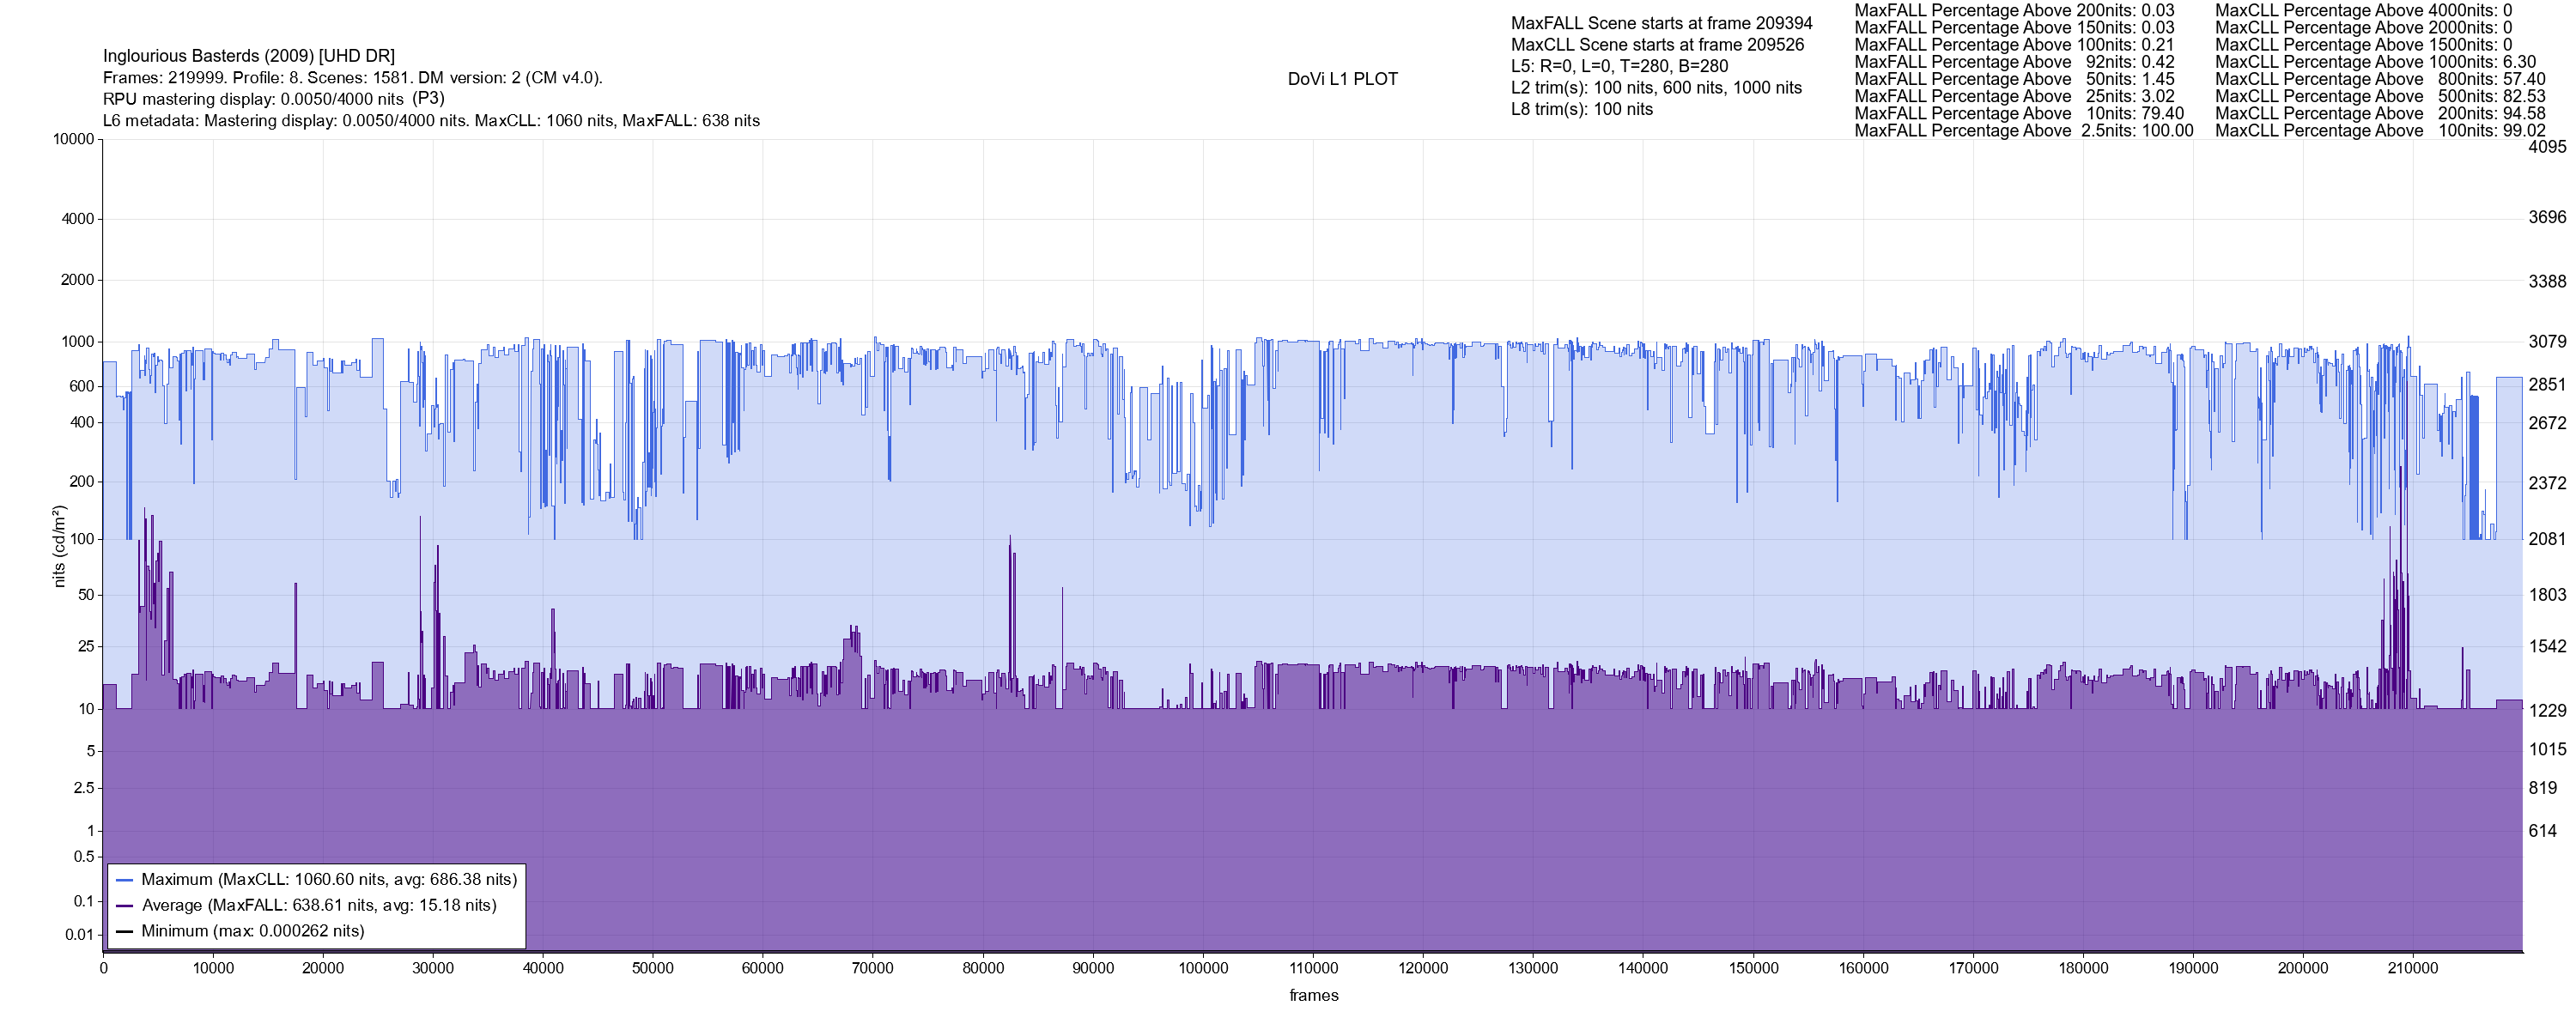Click the 'L2 trim(s)' info line
The height and width of the screenshot is (1030, 2576).
click(x=1656, y=88)
